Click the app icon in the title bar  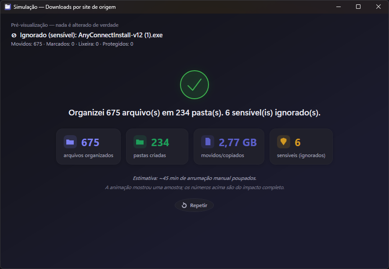[8, 7]
